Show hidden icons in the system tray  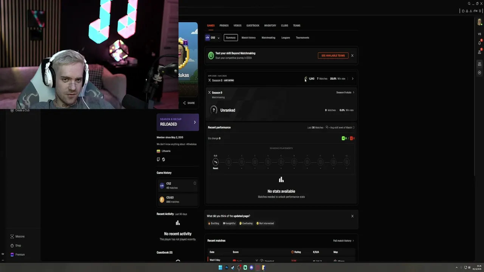tap(456, 267)
